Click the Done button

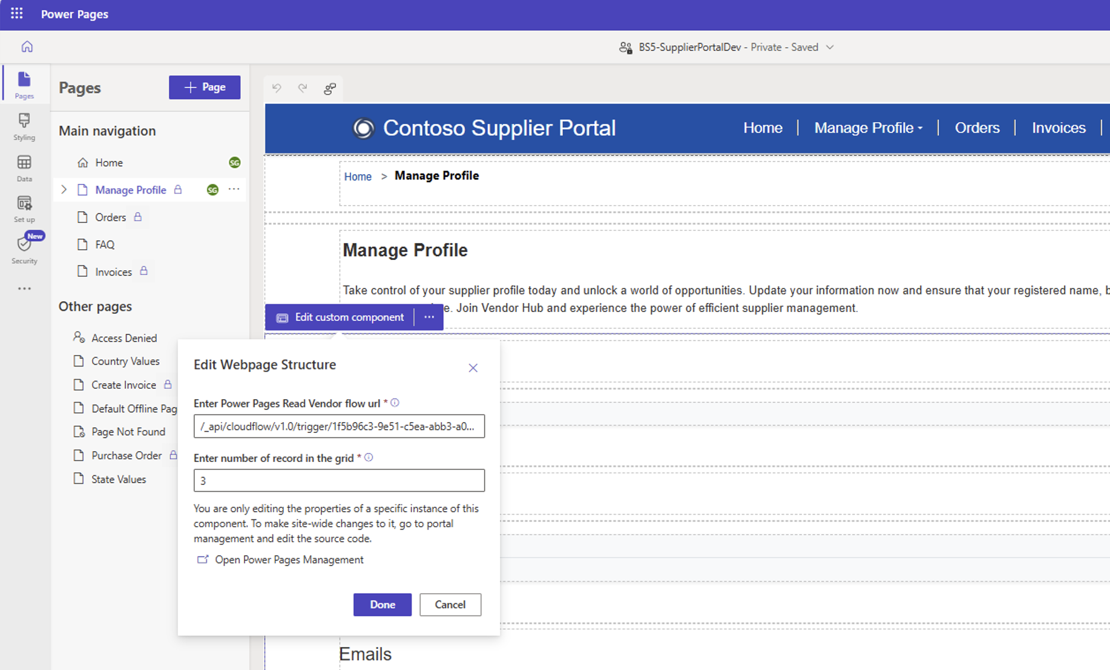(383, 605)
